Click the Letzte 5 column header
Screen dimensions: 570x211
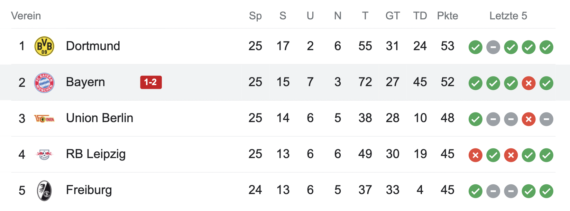(508, 16)
